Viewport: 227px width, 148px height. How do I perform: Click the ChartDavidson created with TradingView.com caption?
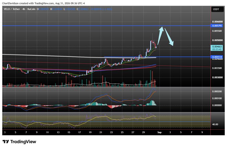43,3
